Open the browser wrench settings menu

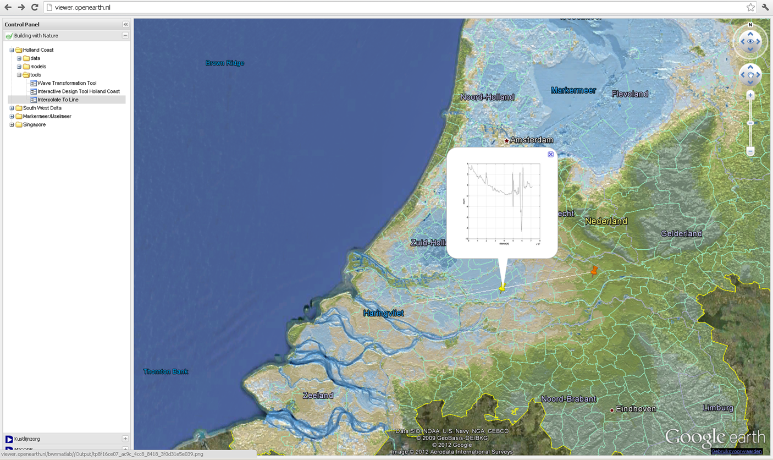[765, 7]
